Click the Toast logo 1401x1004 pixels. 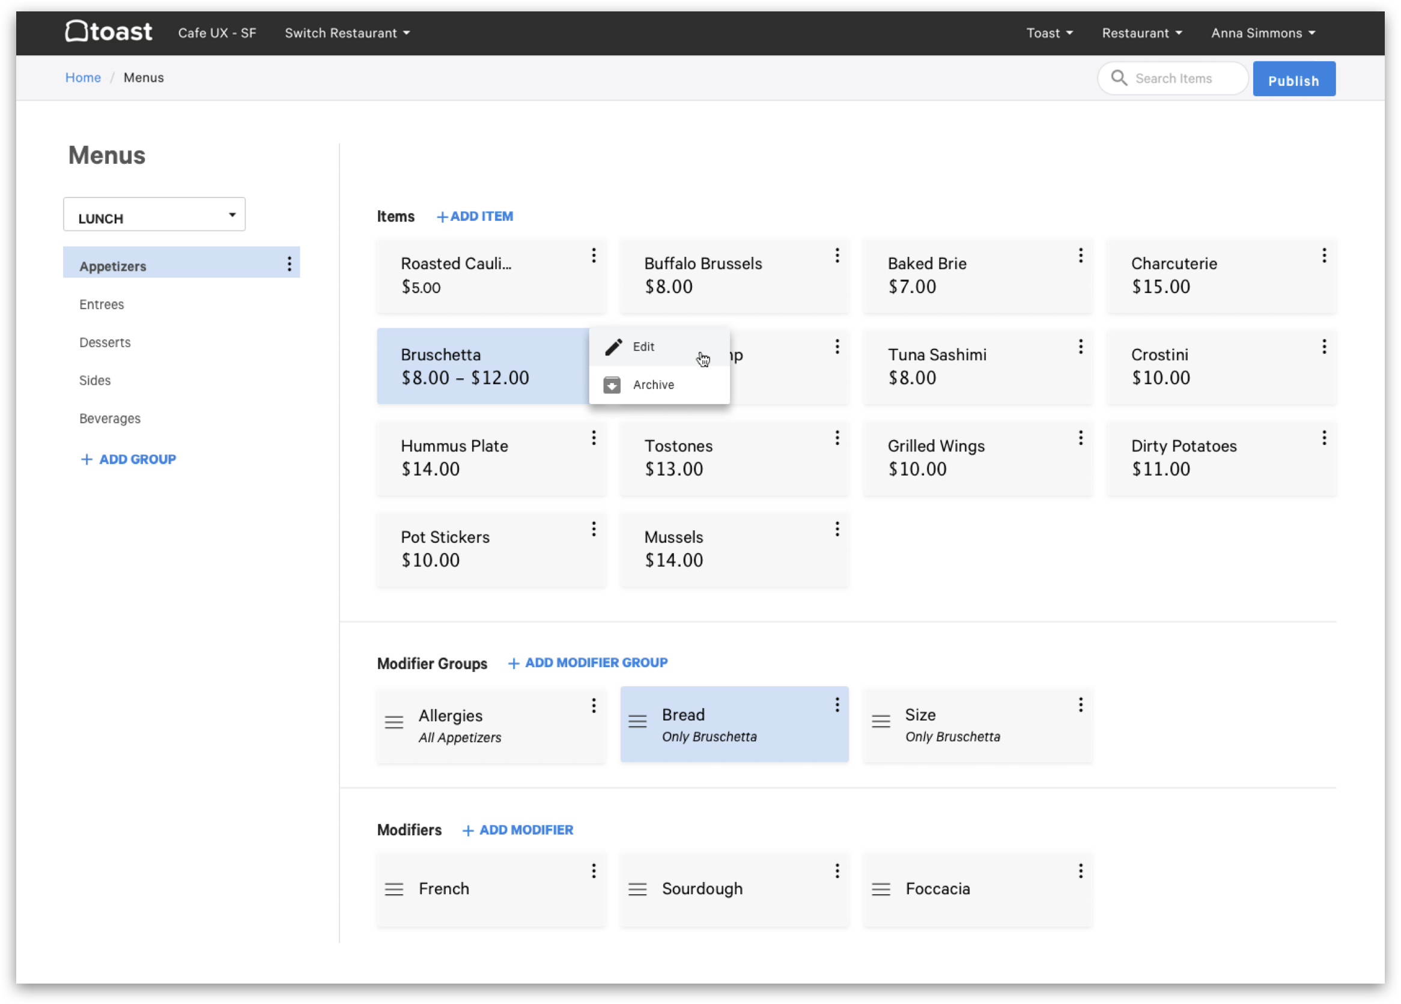point(109,31)
